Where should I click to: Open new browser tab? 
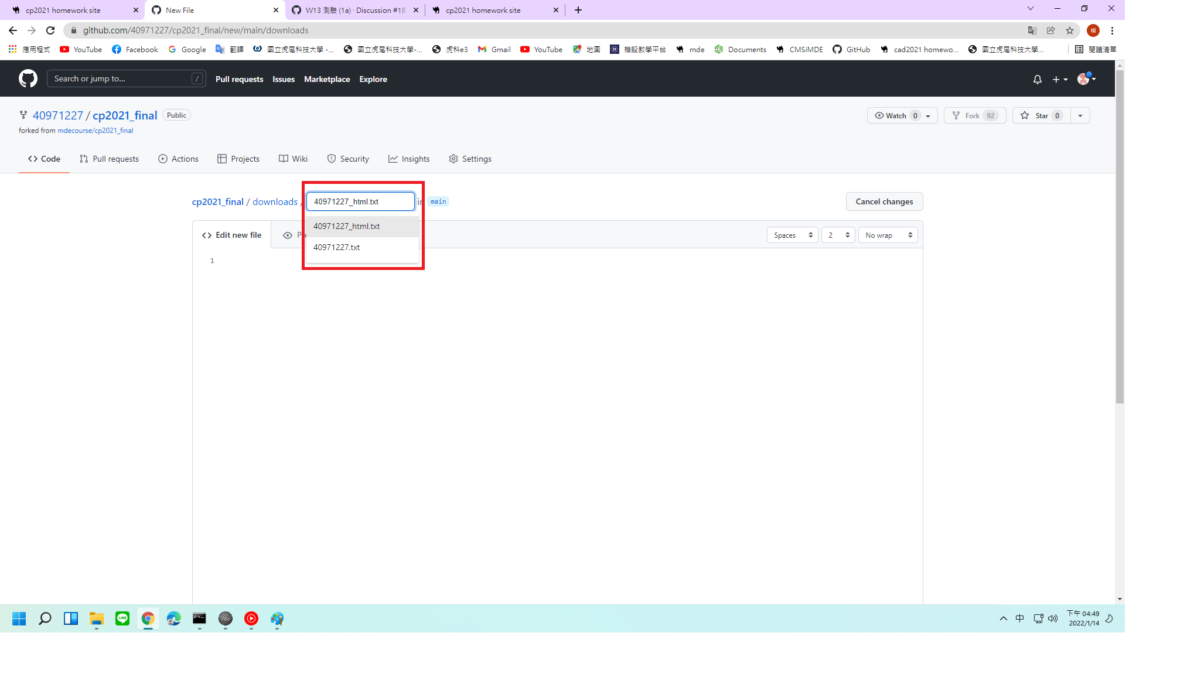578,10
